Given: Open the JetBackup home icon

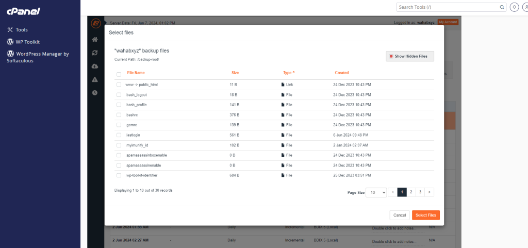Looking at the screenshot, I should pyautogui.click(x=95, y=39).
